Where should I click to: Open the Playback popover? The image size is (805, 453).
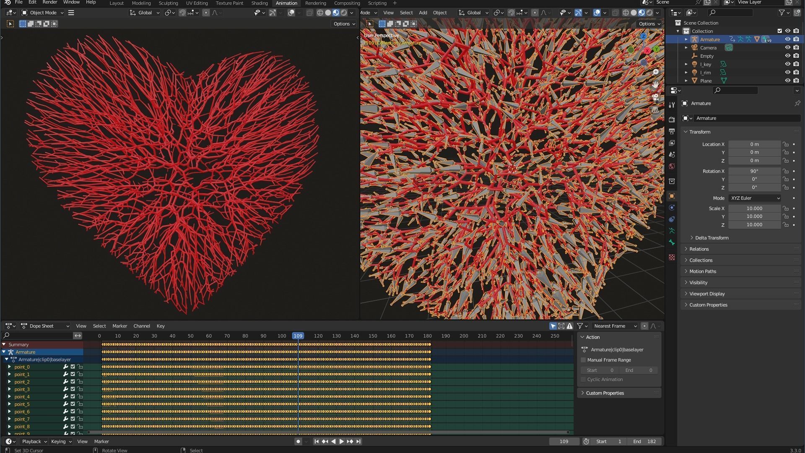tap(34, 441)
